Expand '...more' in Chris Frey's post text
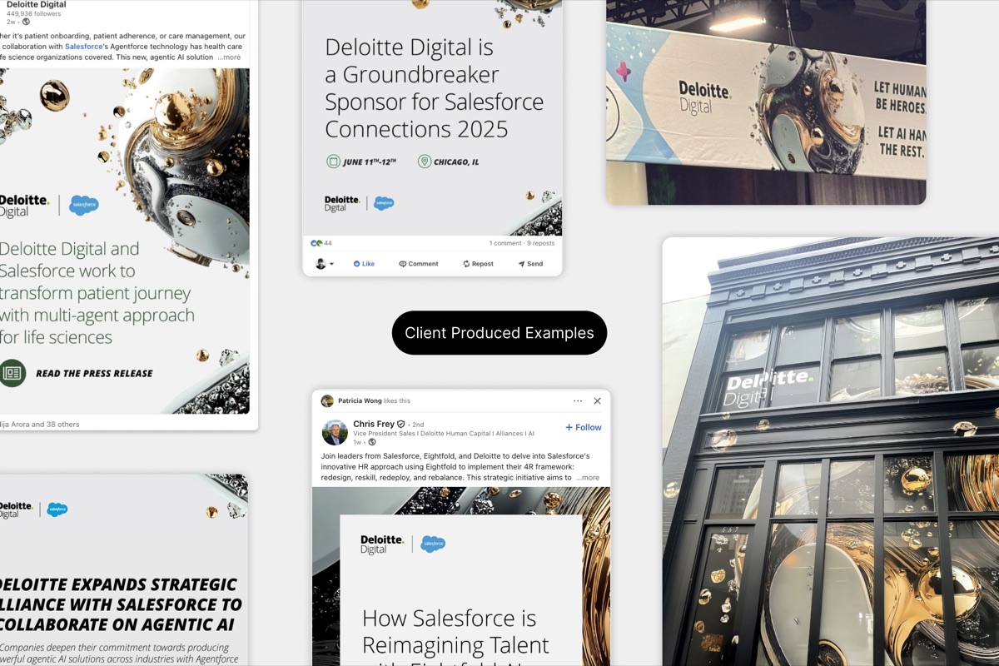999x666 pixels. [x=588, y=478]
